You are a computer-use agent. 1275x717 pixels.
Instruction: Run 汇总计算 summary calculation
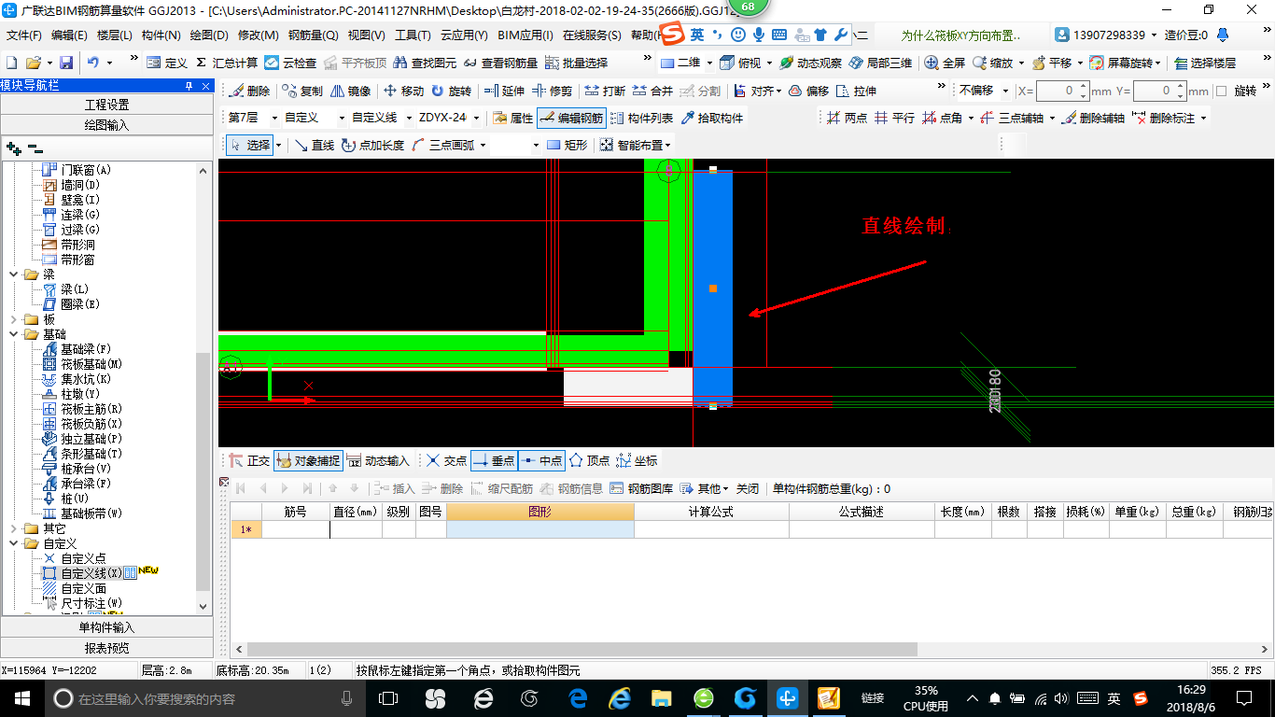pyautogui.click(x=227, y=63)
